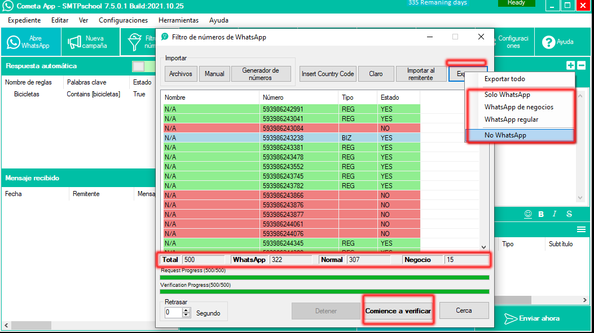Click the Negocio count field showing 15
This screenshot has height=333, width=594.
click(467, 260)
